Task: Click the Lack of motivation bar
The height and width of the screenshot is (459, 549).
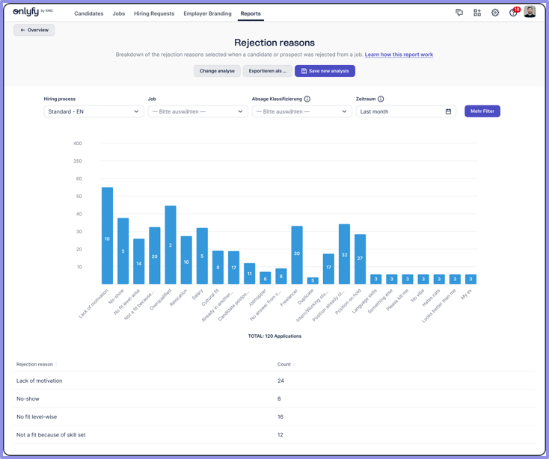Action: [x=107, y=235]
